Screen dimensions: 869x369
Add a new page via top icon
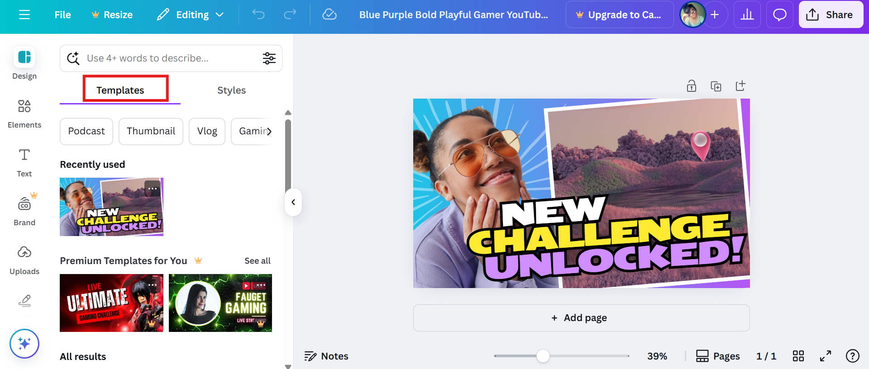[740, 86]
